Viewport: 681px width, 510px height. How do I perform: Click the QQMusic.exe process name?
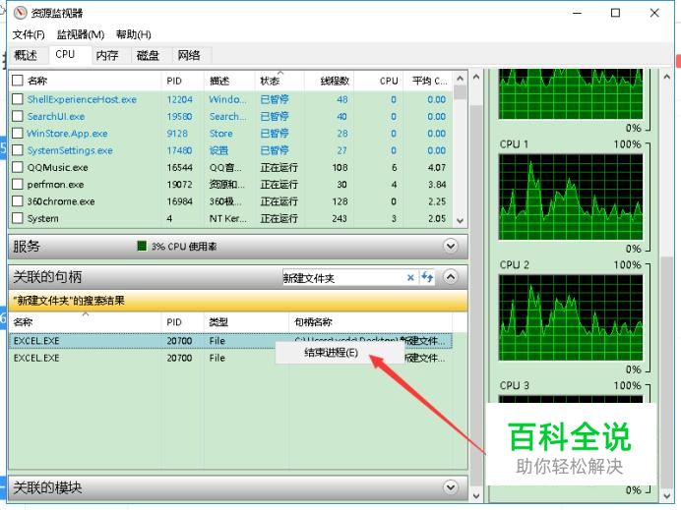pyautogui.click(x=57, y=167)
